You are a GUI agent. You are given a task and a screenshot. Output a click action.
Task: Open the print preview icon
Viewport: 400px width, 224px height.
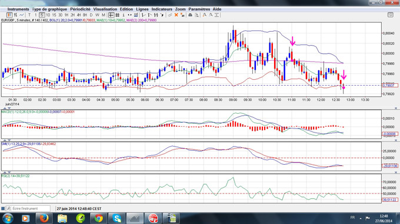(196, 15)
